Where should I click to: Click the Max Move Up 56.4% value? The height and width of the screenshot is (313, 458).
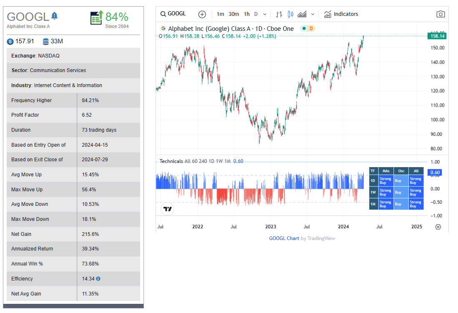[x=89, y=190]
